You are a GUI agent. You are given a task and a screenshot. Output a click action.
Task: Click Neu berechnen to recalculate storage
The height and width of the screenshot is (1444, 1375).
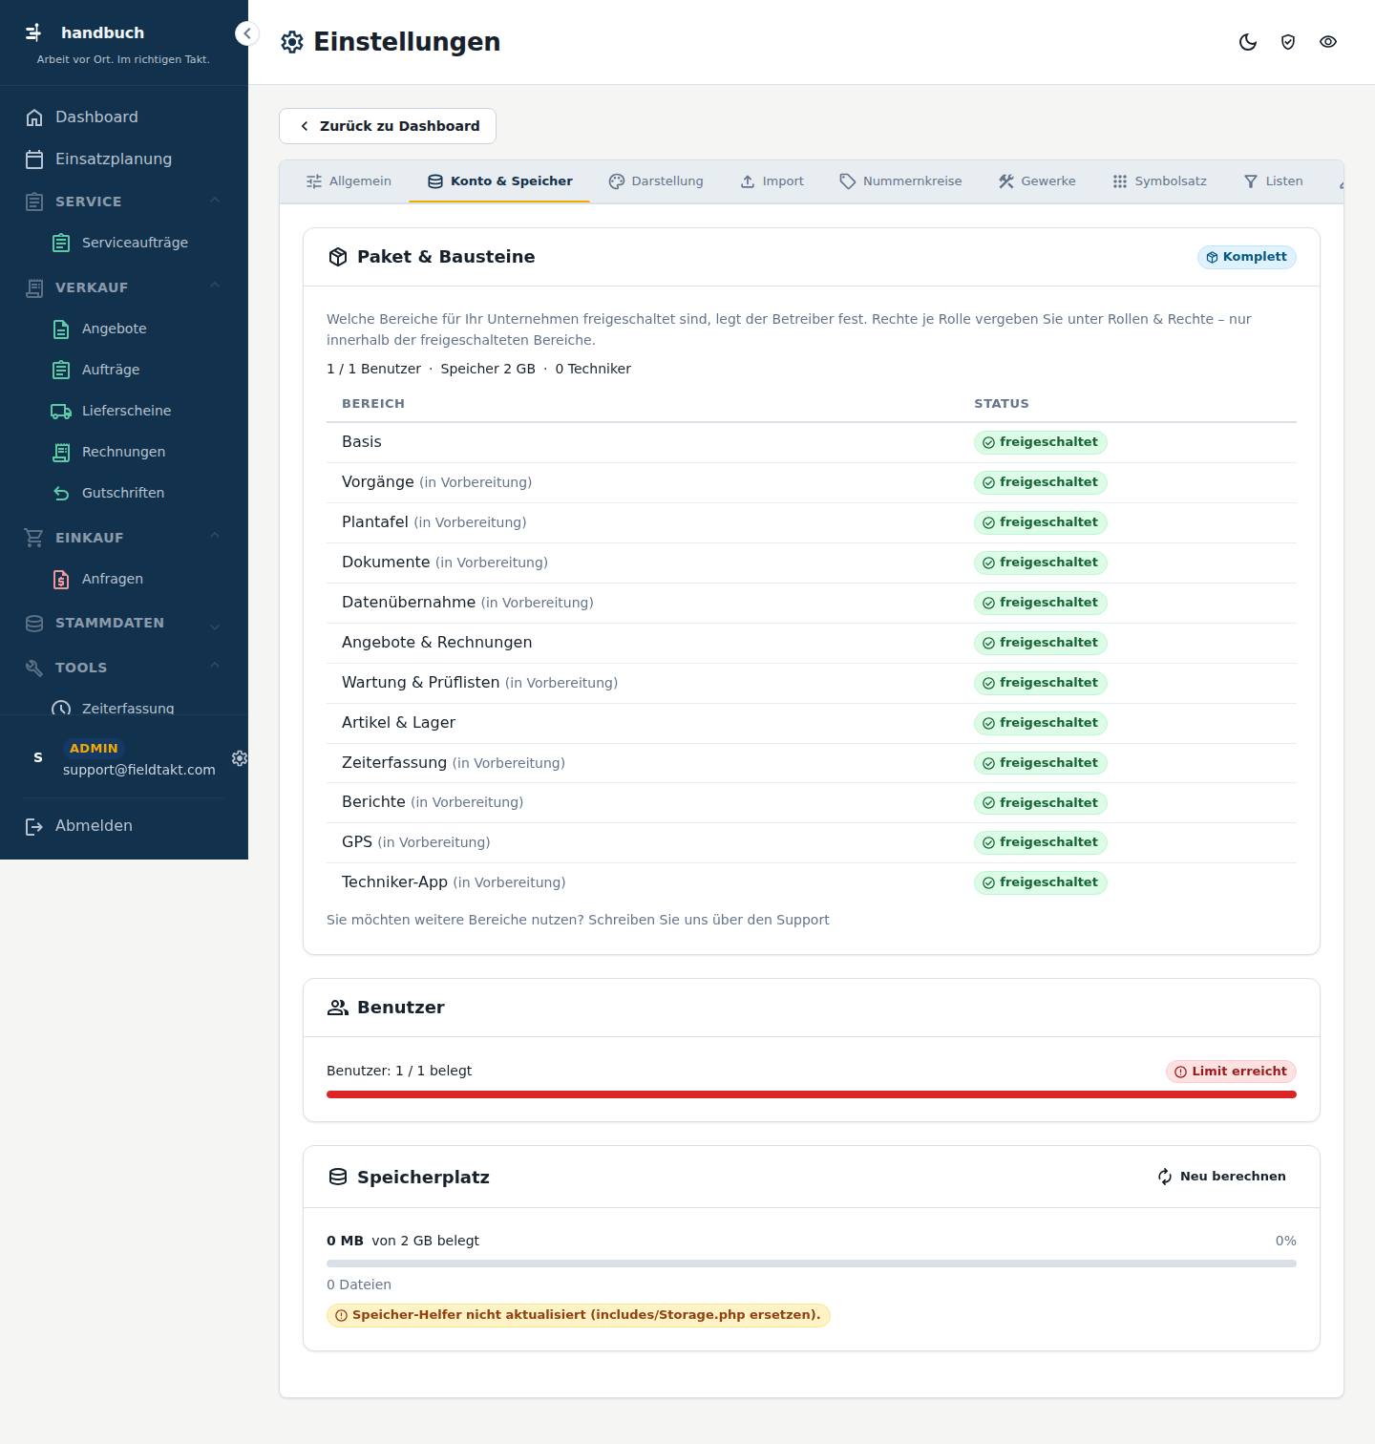point(1222,1177)
